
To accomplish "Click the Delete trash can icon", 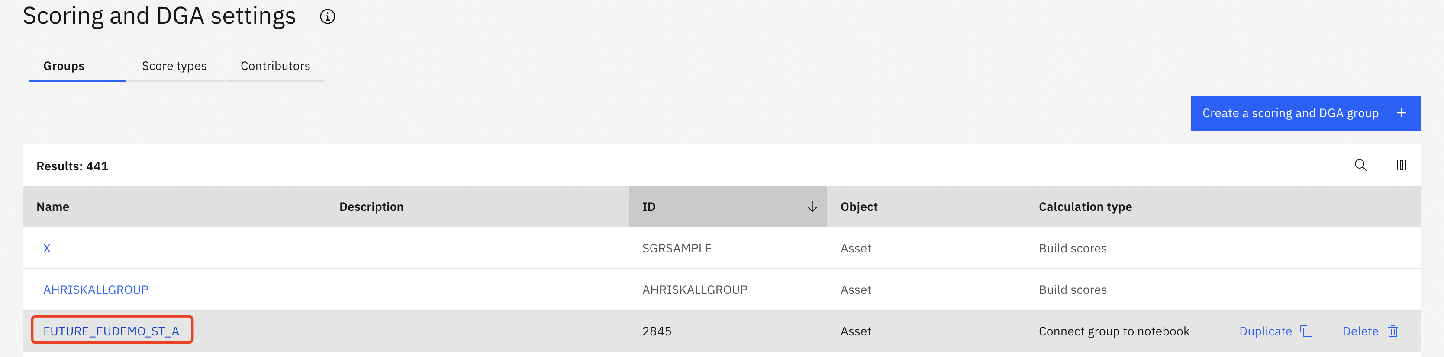I will pos(1393,331).
